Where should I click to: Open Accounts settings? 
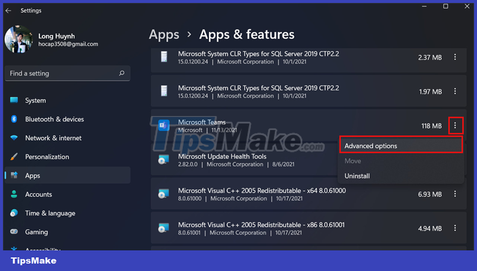(68, 194)
